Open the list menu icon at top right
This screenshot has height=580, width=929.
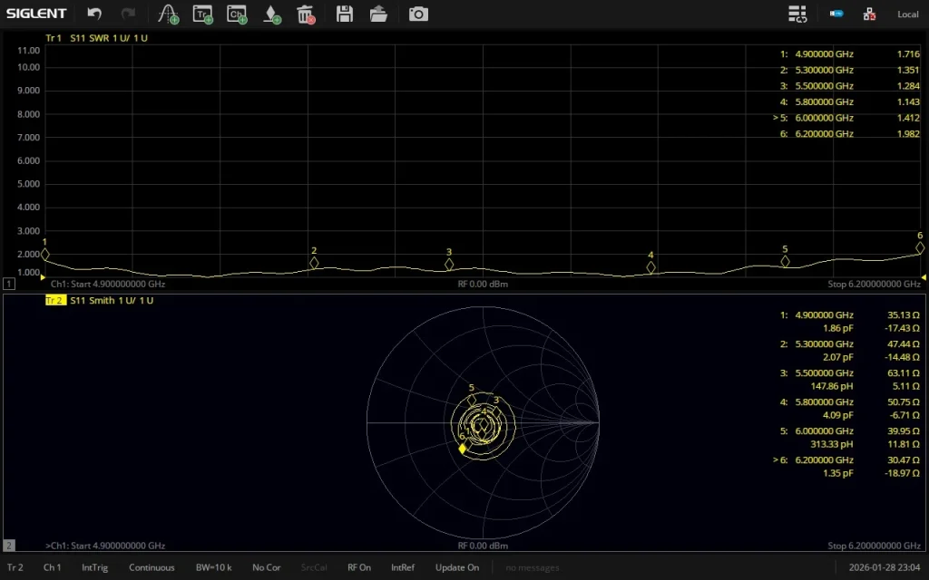point(797,14)
